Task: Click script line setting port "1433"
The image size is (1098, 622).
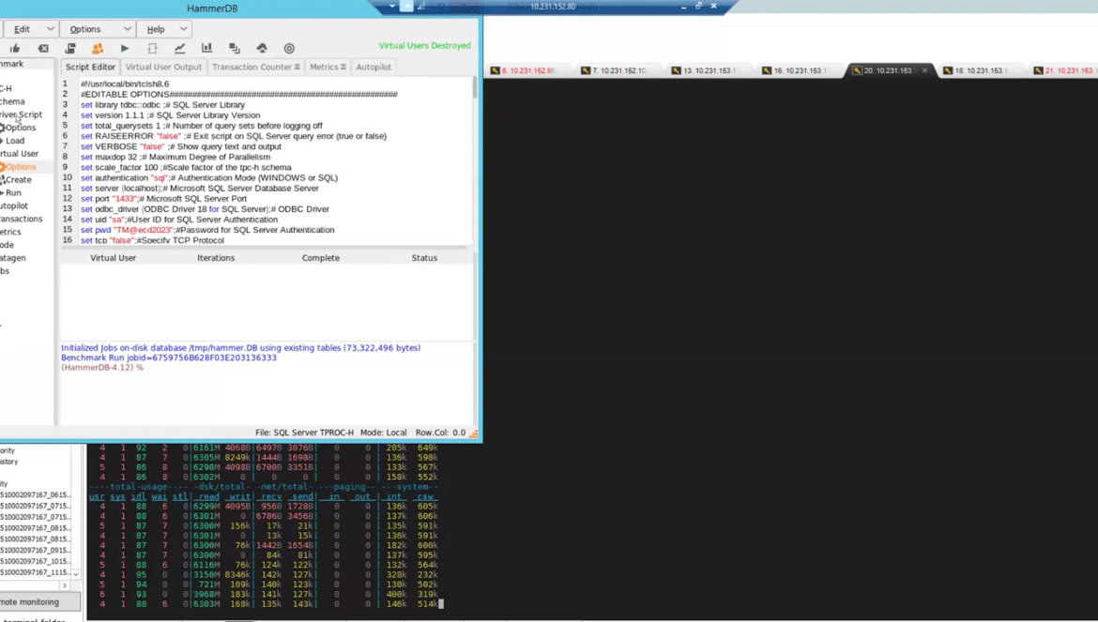Action: 163,199
